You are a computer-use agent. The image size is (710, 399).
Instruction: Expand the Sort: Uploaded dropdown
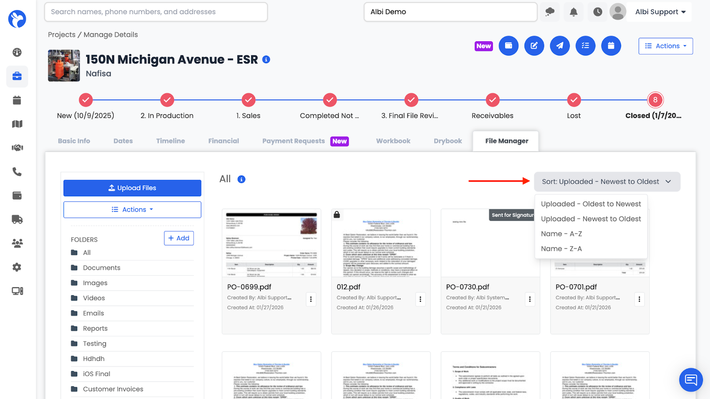pos(607,182)
